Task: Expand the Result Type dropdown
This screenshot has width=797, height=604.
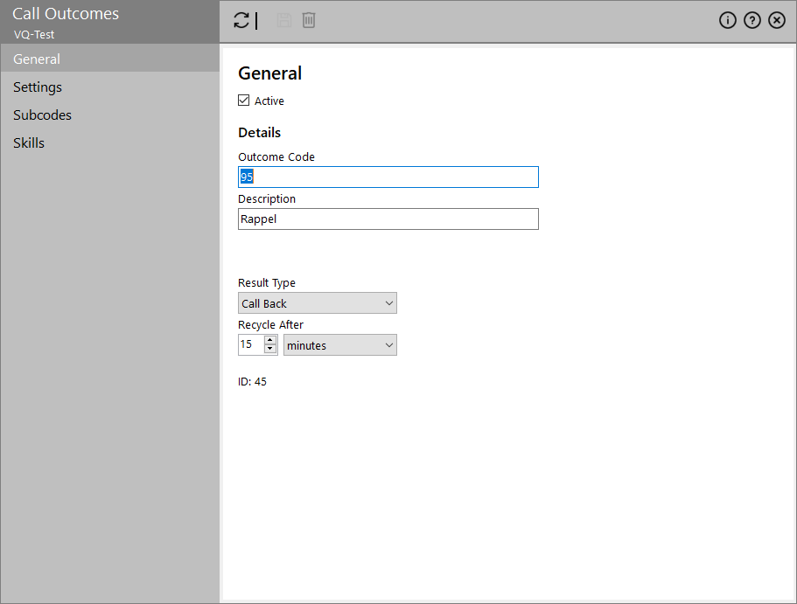Action: tap(317, 303)
